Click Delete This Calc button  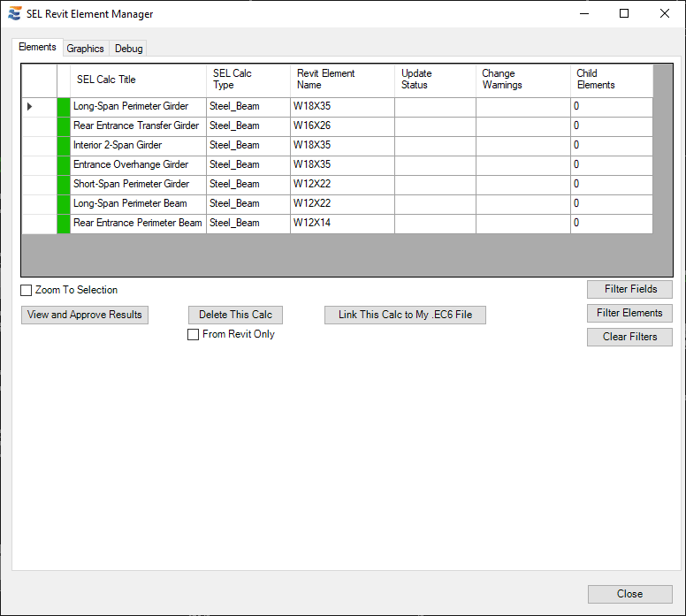pyautogui.click(x=235, y=315)
